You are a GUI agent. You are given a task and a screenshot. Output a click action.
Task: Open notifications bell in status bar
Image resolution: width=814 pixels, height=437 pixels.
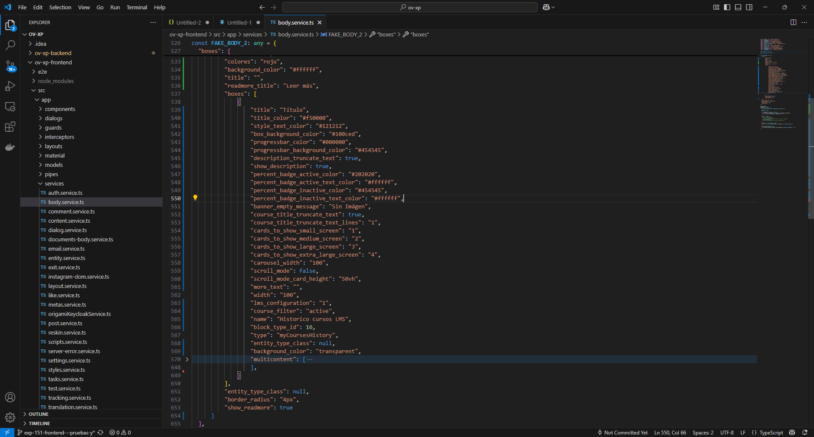[805, 432]
